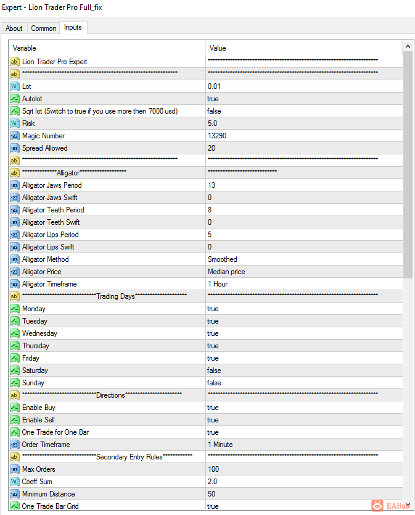Click the Order Timeframe icon

pos(14,445)
